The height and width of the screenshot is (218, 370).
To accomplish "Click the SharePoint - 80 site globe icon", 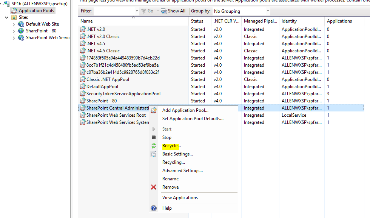I will pos(21,31).
